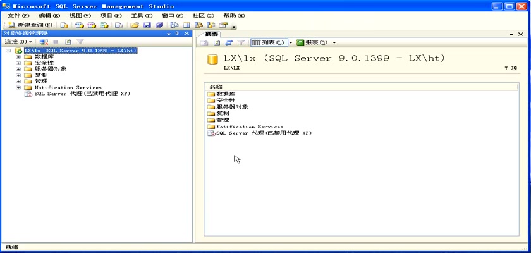Open the 编辑(E) menu
Screen dimensions: 531x253
[x=49, y=16]
